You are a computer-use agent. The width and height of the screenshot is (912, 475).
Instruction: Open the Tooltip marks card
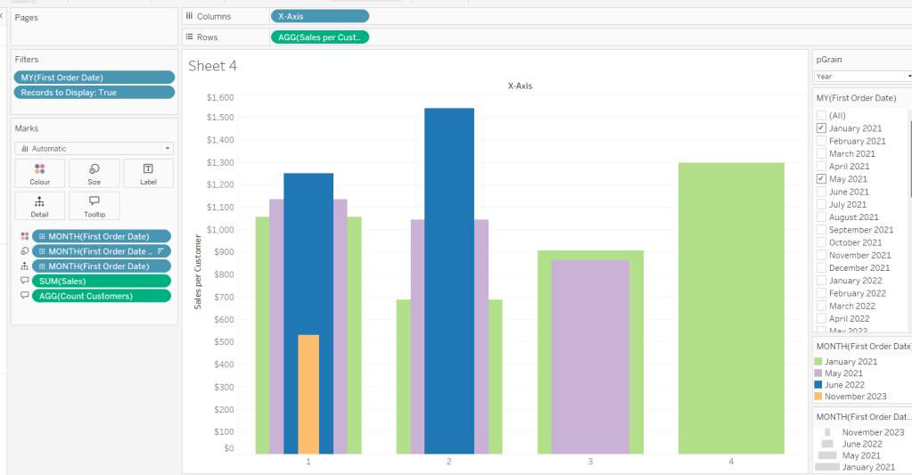pos(94,206)
